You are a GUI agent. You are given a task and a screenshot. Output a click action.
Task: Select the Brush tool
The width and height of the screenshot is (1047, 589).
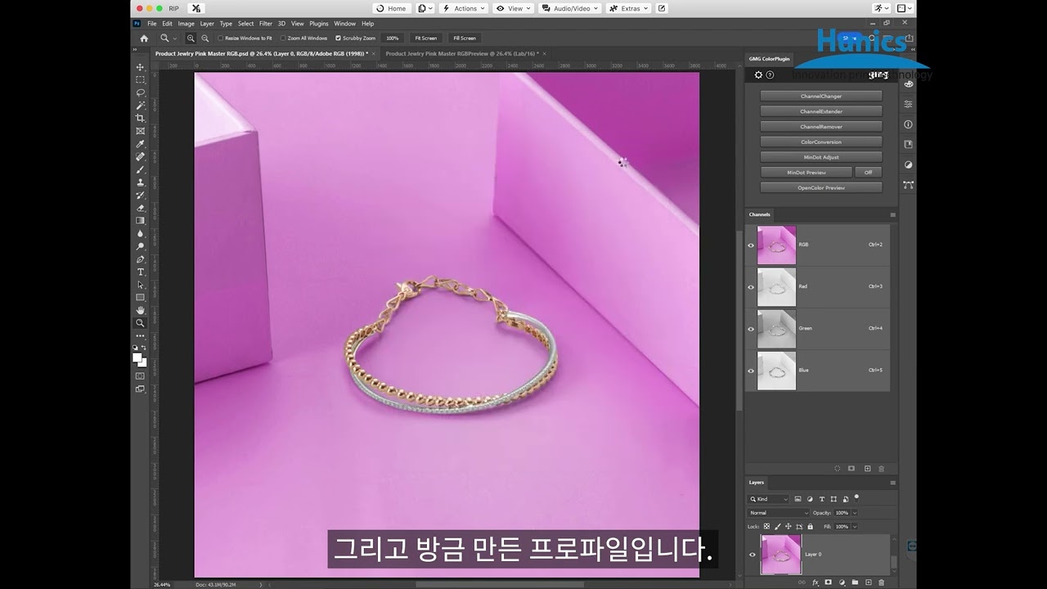(140, 169)
